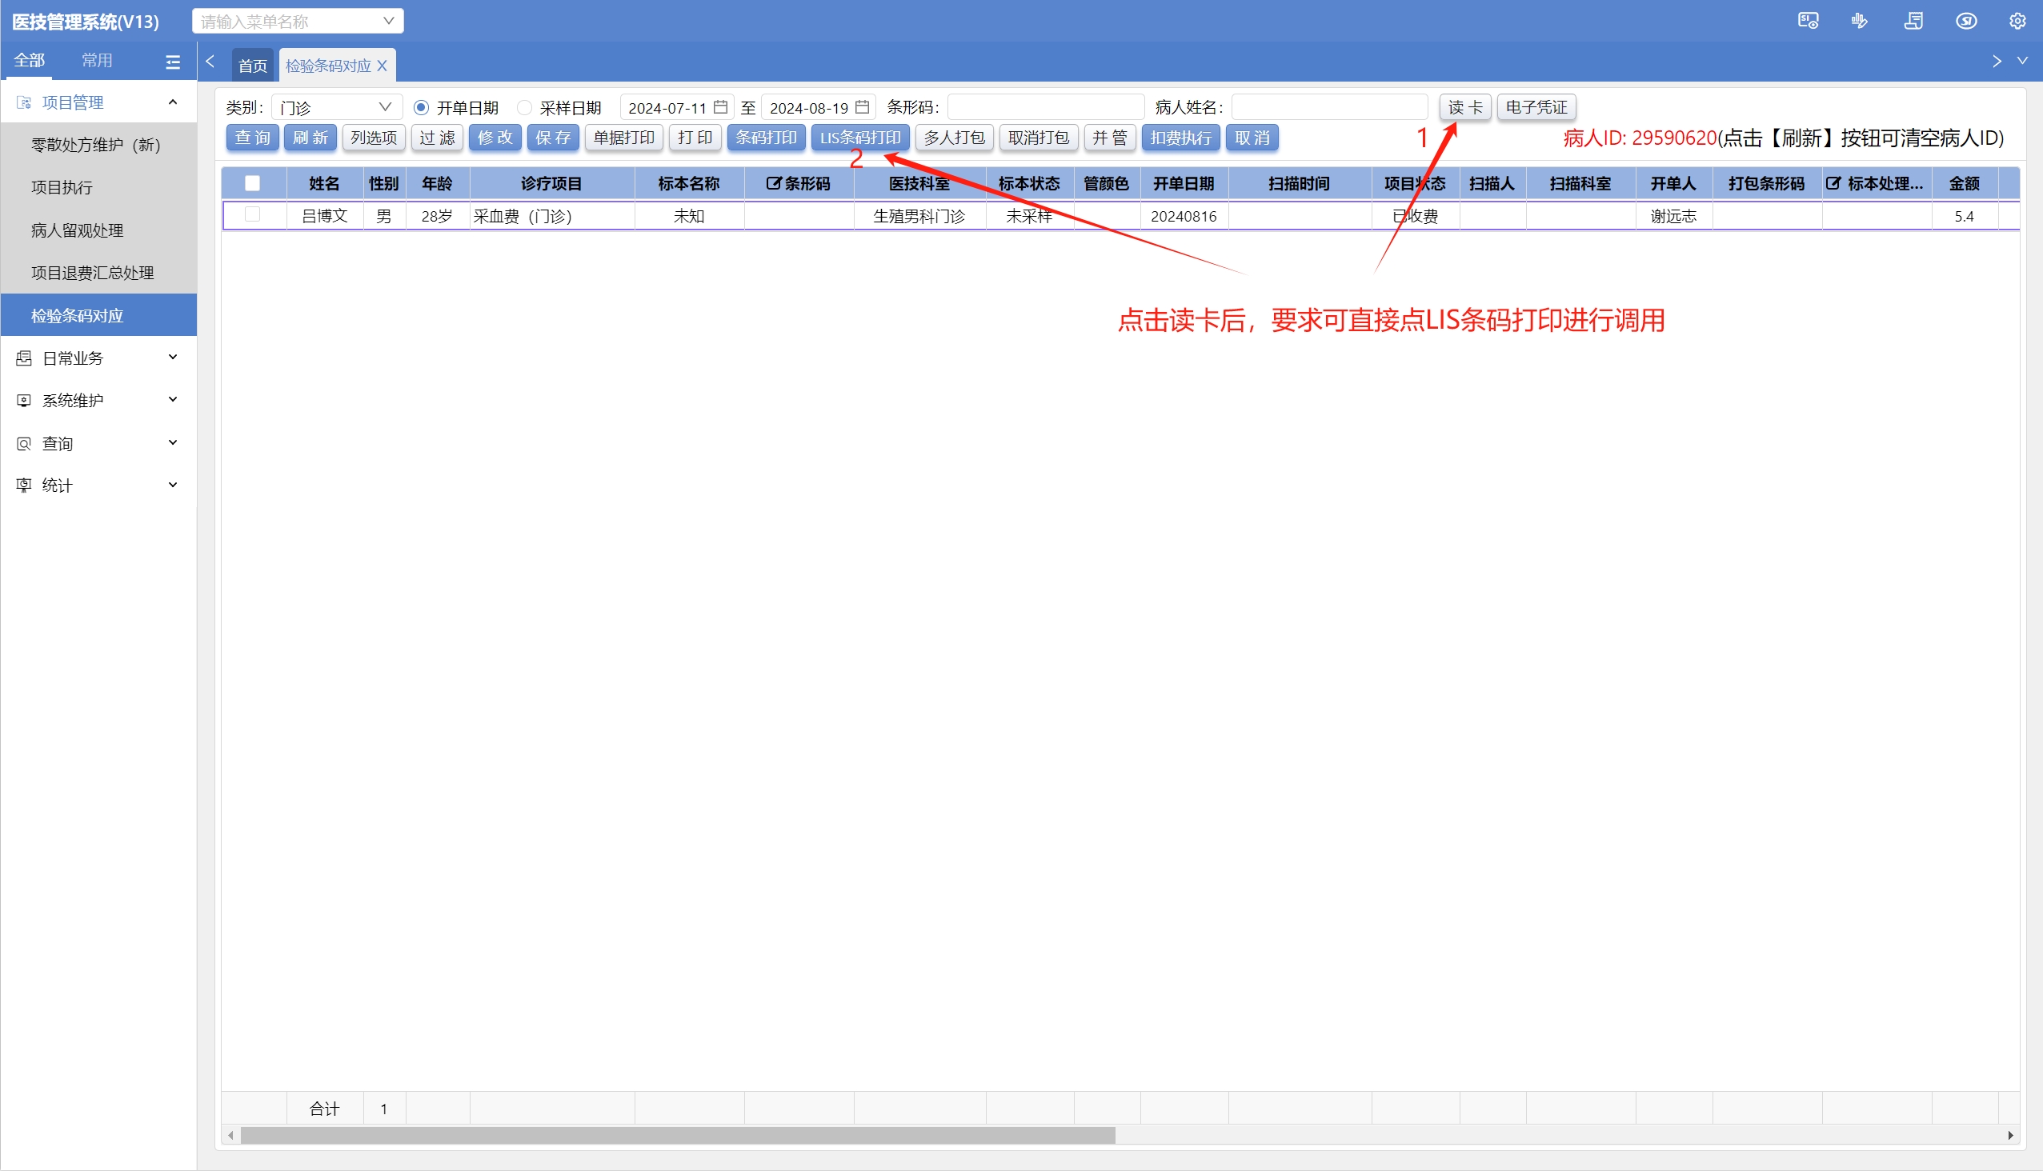
Task: Close the 检验条码对应 tab with X
Action: coord(383,66)
